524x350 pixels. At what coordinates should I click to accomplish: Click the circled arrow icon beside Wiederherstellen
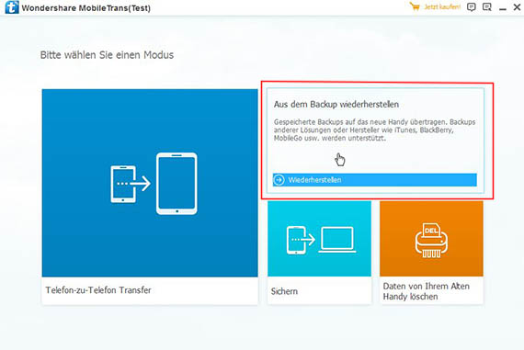[x=279, y=180]
